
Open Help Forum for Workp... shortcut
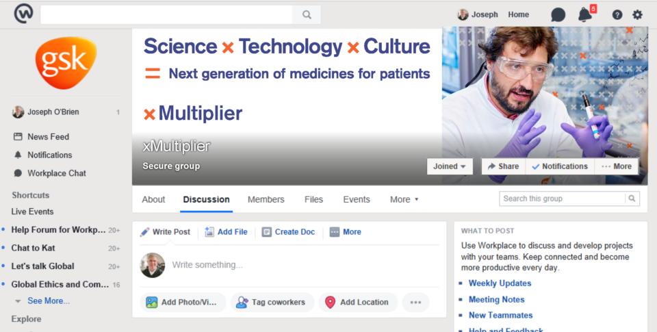58,230
